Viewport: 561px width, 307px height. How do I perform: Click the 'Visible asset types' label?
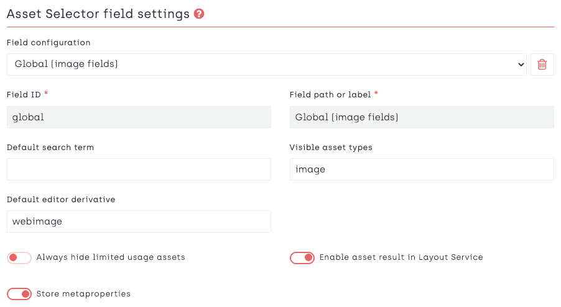point(331,148)
